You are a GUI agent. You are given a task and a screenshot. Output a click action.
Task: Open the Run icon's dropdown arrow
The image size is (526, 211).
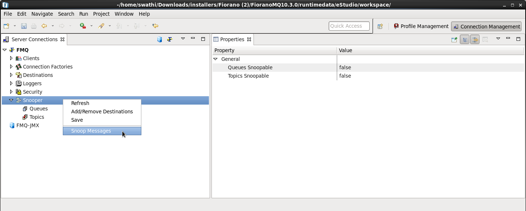tap(91, 26)
